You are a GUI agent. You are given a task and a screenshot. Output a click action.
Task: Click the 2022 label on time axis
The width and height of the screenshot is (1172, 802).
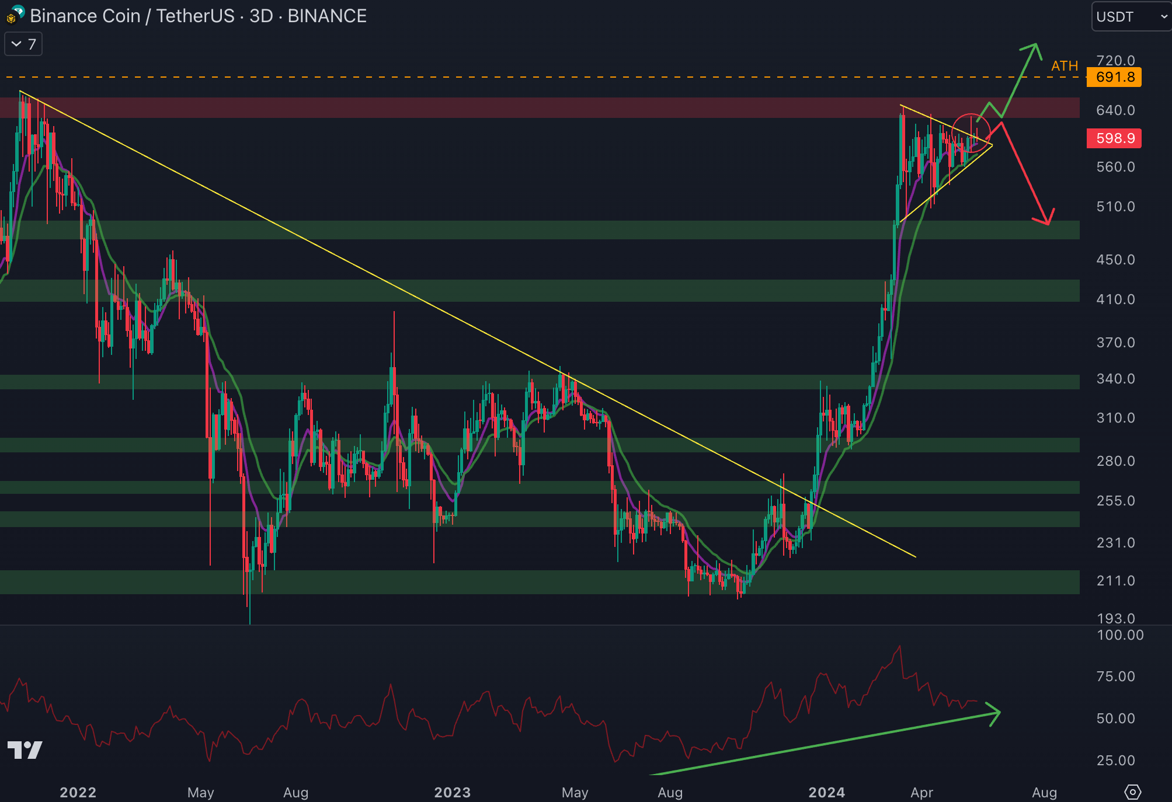pos(78,792)
